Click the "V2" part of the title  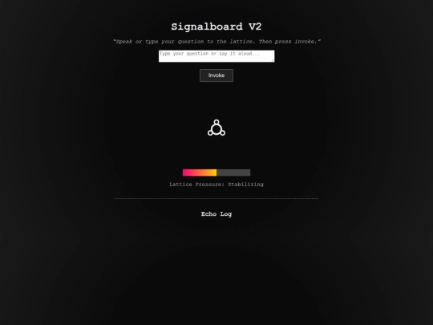[x=255, y=26]
